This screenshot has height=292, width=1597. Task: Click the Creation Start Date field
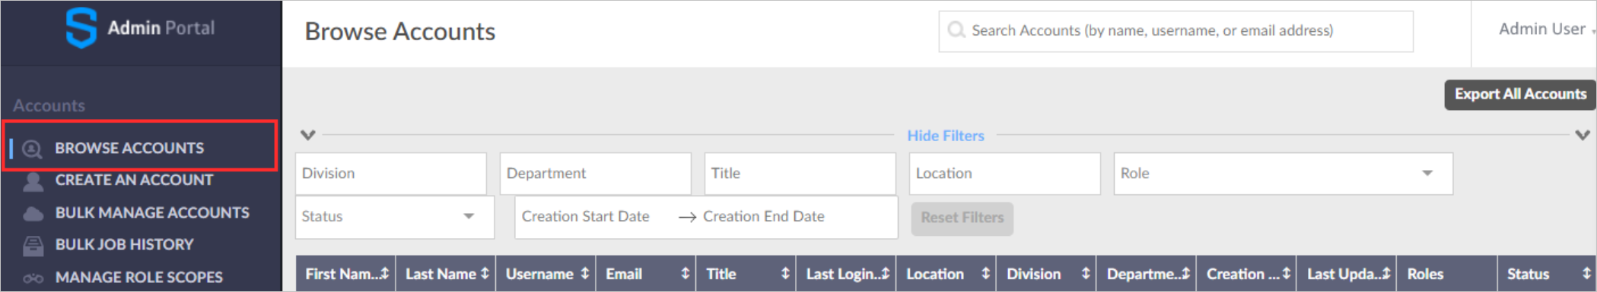pyautogui.click(x=586, y=217)
